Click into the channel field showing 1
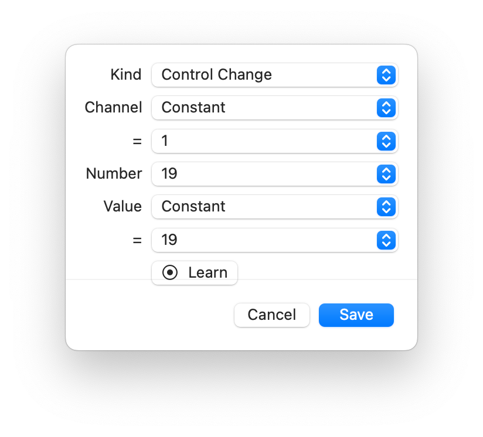483x437 pixels. (264, 141)
